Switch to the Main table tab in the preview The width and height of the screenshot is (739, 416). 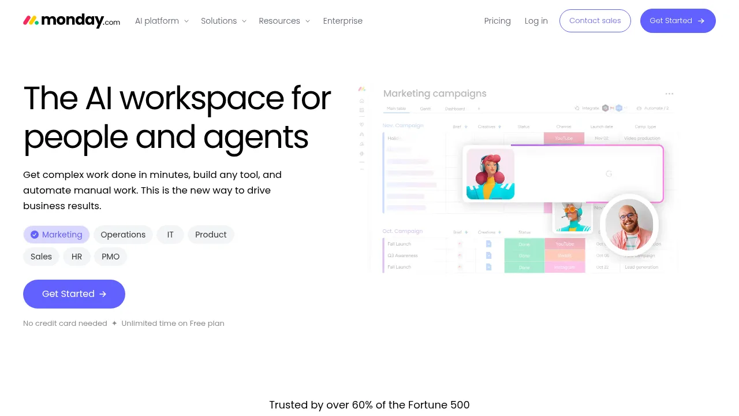tap(397, 109)
